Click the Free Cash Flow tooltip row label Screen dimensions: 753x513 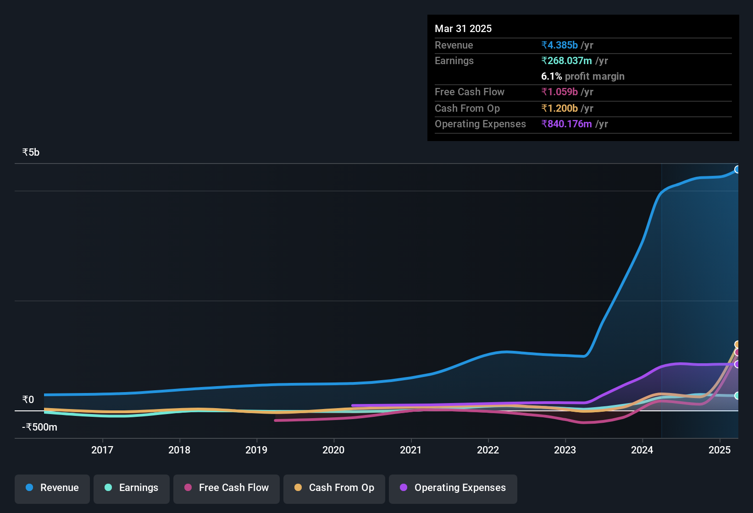[x=470, y=92]
